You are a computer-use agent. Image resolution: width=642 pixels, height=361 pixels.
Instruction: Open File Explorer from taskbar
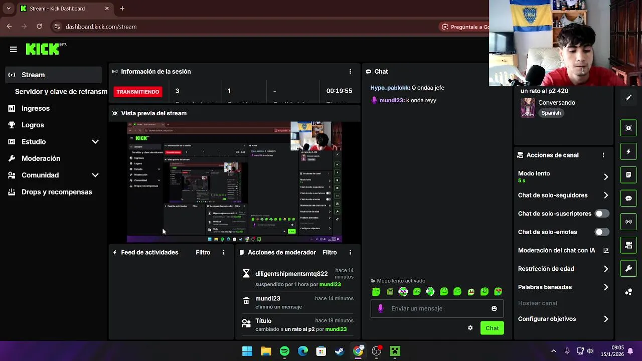click(266, 351)
